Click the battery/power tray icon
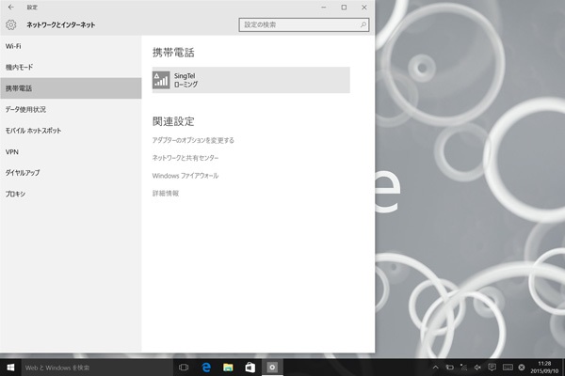 (450, 368)
